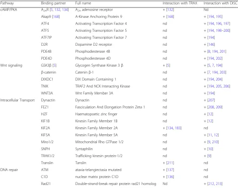Screen dimensions: 238x188
Task: Follow citation 10 in the SNPH row
Action: click(x=210, y=149)
